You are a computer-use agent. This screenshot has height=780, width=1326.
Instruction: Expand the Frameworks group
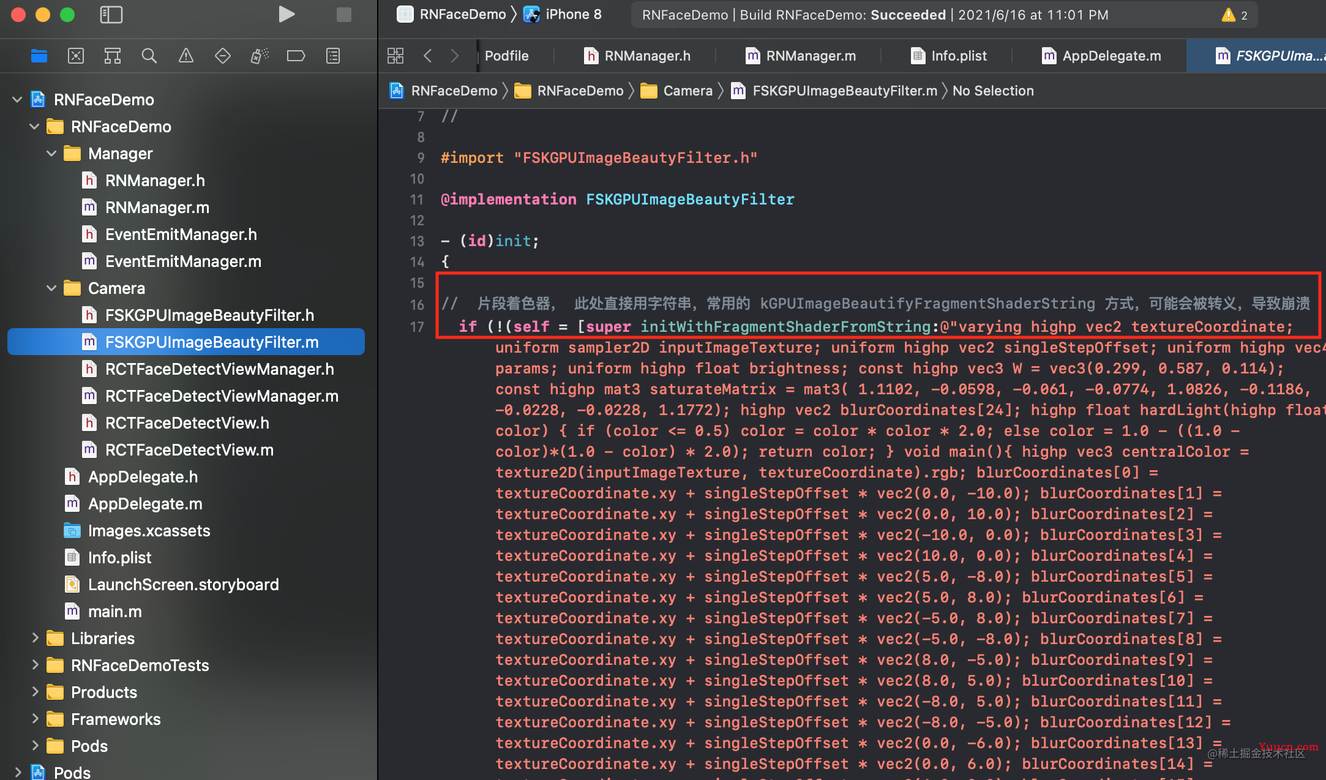coord(35,719)
